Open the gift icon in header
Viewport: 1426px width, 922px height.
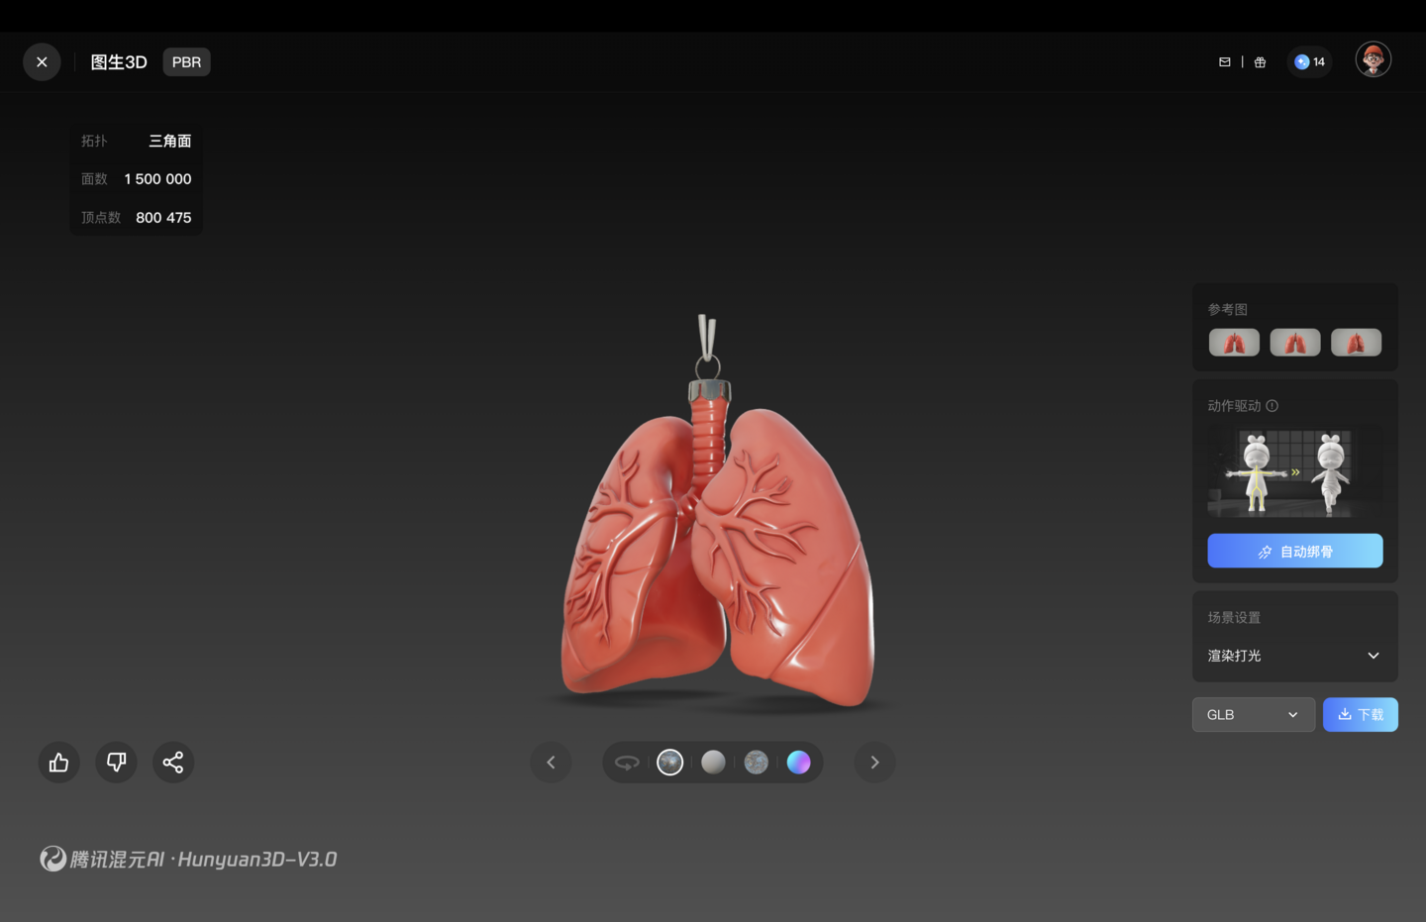tap(1261, 61)
